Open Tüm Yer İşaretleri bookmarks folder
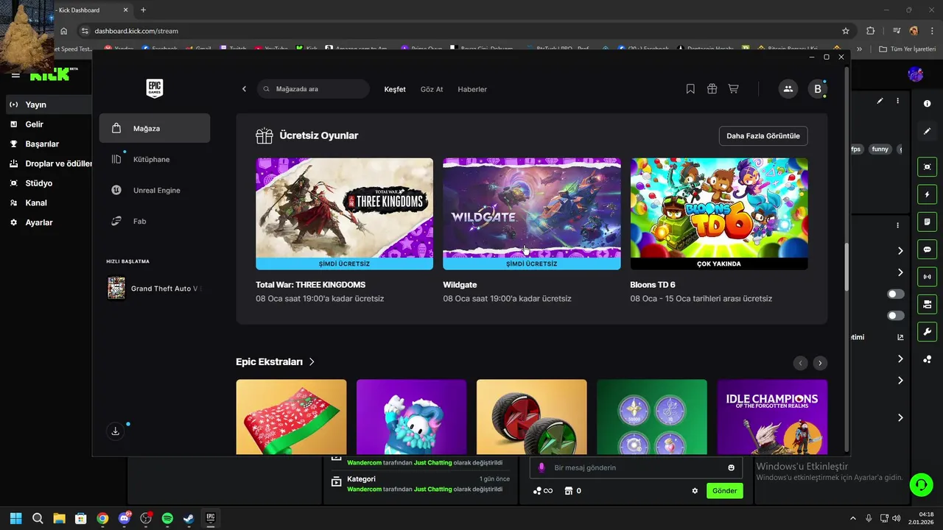Viewport: 943px width, 530px height. (x=907, y=49)
